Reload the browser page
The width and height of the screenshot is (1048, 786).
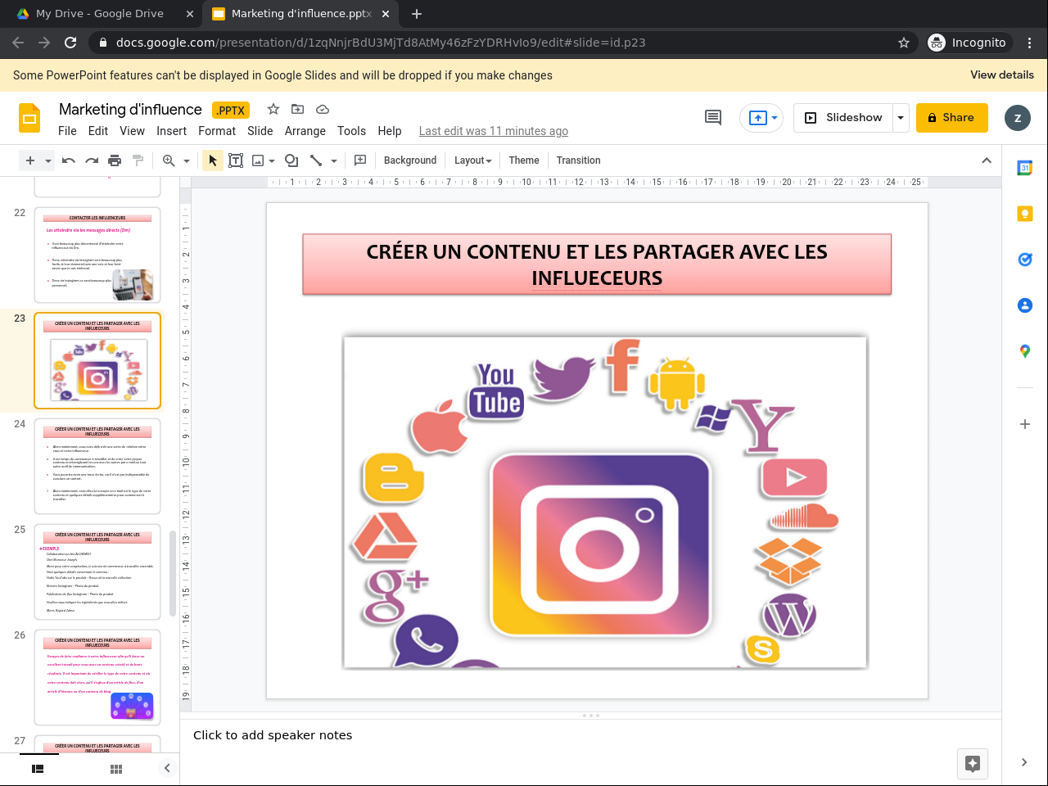tap(70, 43)
